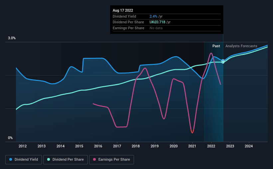The height and width of the screenshot is (169, 273).
Task: Click the 0% y-axis label
Action: point(10,138)
